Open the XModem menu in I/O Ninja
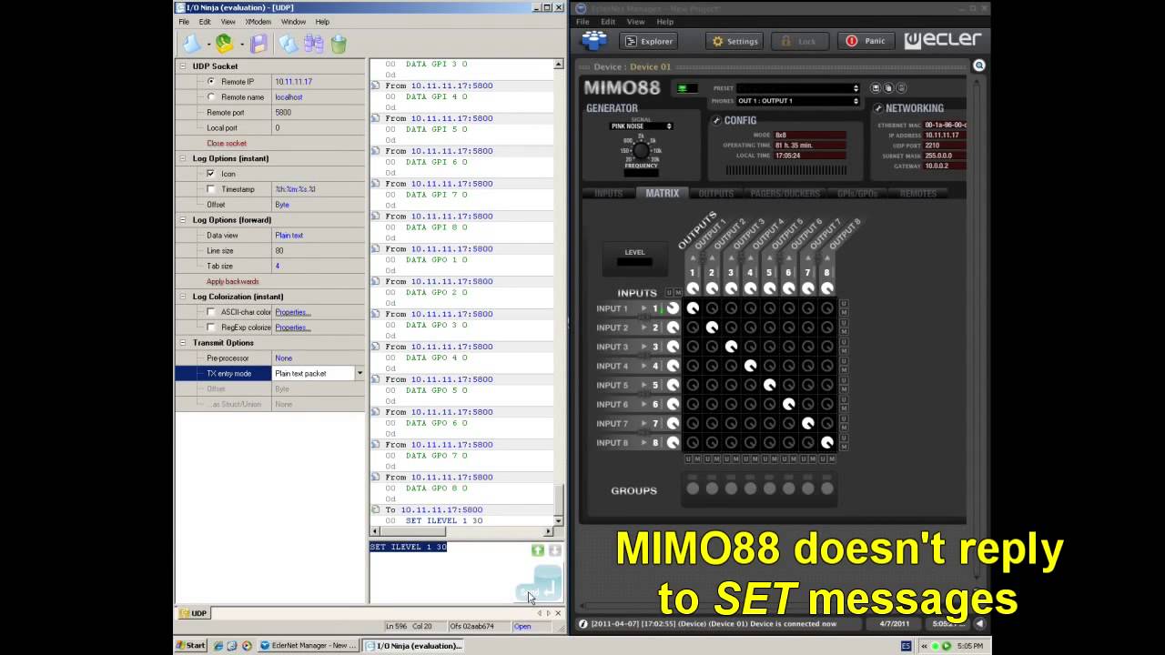This screenshot has height=655, width=1165. (258, 22)
